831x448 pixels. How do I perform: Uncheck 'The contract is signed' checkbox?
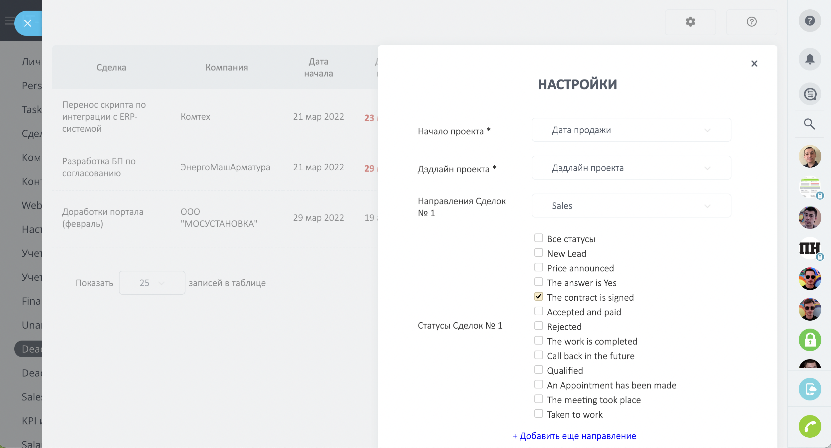point(538,297)
